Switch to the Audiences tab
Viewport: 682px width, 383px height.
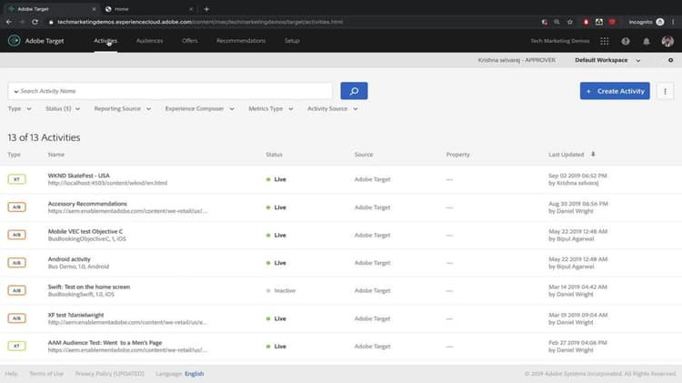pyautogui.click(x=150, y=40)
